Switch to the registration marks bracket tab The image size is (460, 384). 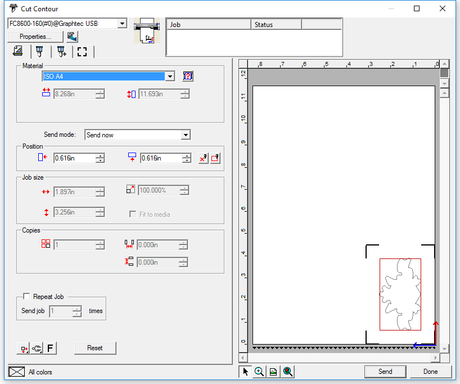coord(82,52)
